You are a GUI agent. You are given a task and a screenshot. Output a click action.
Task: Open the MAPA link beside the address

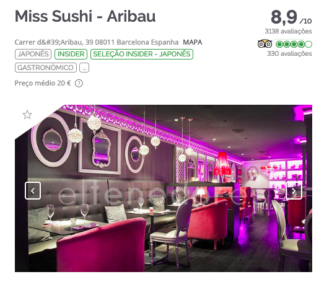[193, 42]
